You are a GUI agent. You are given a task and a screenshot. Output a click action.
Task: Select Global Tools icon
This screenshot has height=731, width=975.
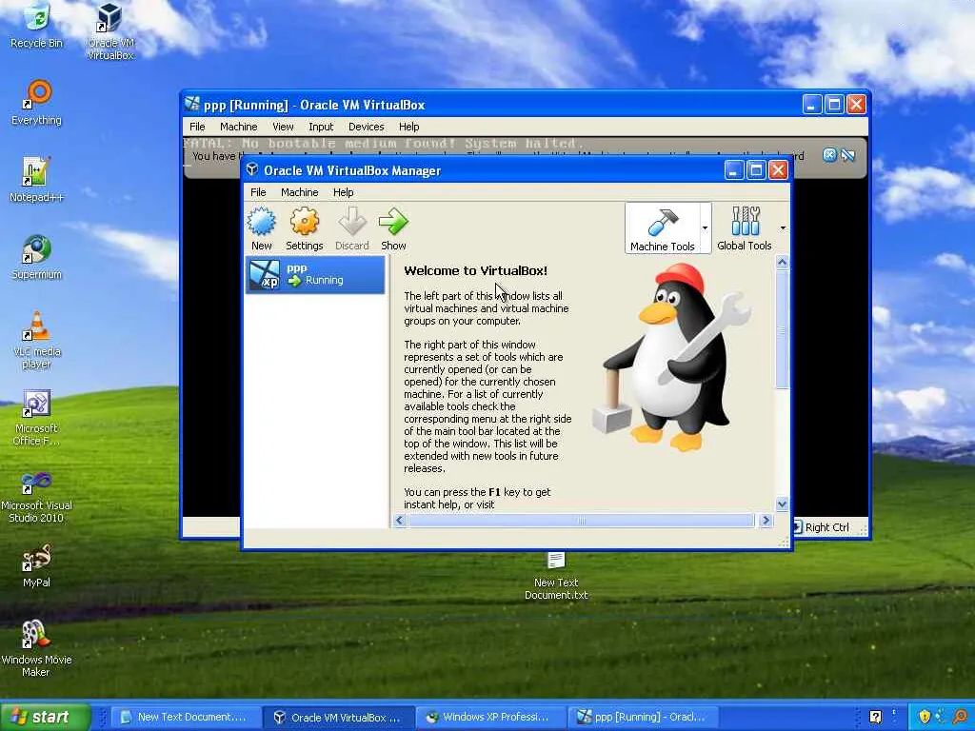(x=745, y=228)
